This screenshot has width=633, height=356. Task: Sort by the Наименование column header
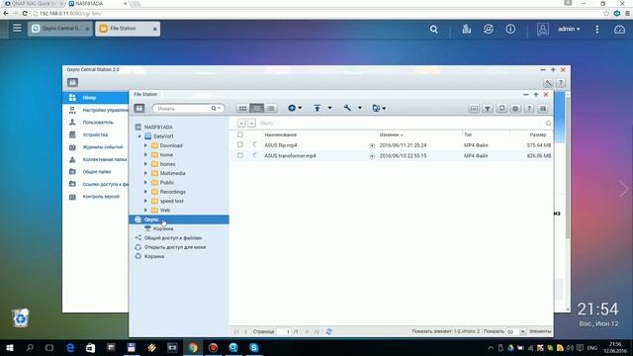281,134
